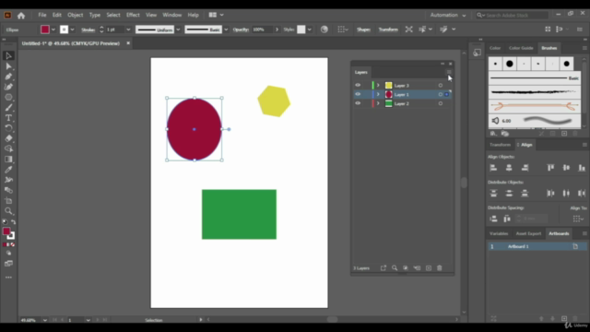This screenshot has width=590, height=332.
Task: Open Edit Toolbar three dots
Action: tap(8, 278)
